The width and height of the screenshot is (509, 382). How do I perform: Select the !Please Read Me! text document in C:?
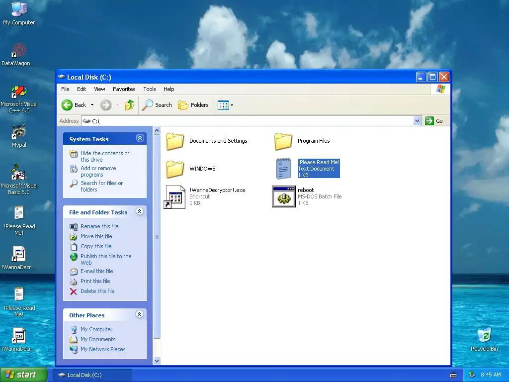[307, 169]
